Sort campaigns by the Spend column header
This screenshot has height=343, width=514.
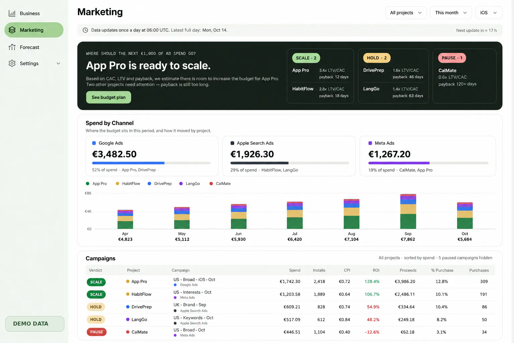point(294,270)
